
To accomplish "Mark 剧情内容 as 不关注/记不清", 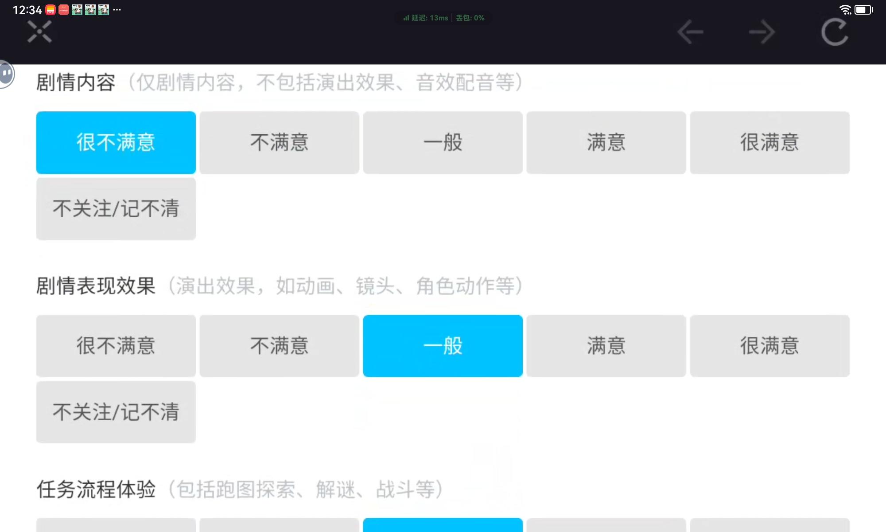I will [116, 208].
